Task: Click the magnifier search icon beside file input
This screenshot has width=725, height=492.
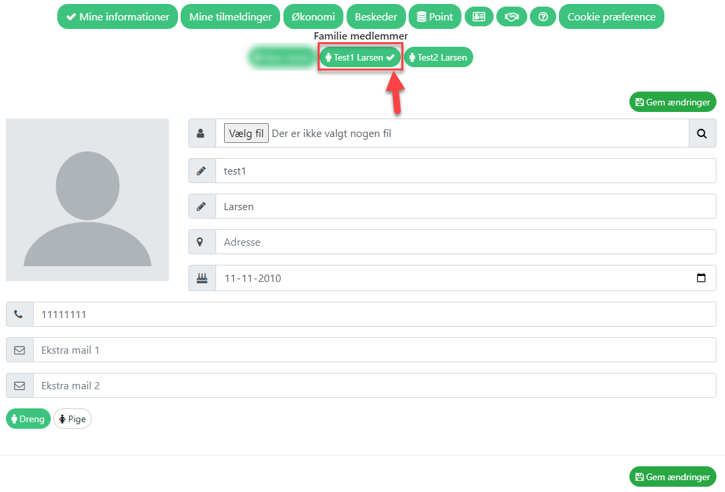Action: pos(702,134)
